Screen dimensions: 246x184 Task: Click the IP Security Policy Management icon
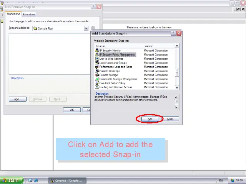[97, 54]
